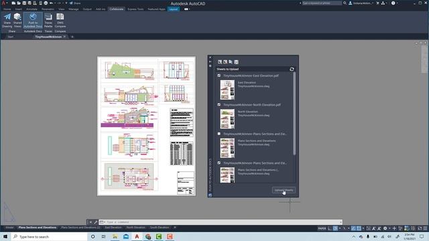Image resolution: width=429 pixels, height=241 pixels.
Task: Open the File Explorer taskbar icon
Action: (x=115, y=236)
